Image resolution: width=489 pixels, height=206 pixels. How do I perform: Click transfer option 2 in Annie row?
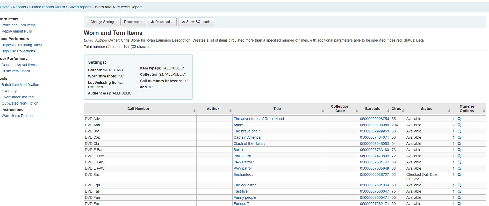[454, 125]
